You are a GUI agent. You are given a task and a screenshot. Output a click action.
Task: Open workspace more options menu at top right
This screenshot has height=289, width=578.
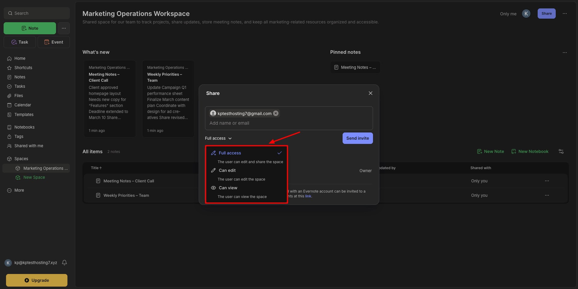pyautogui.click(x=565, y=14)
